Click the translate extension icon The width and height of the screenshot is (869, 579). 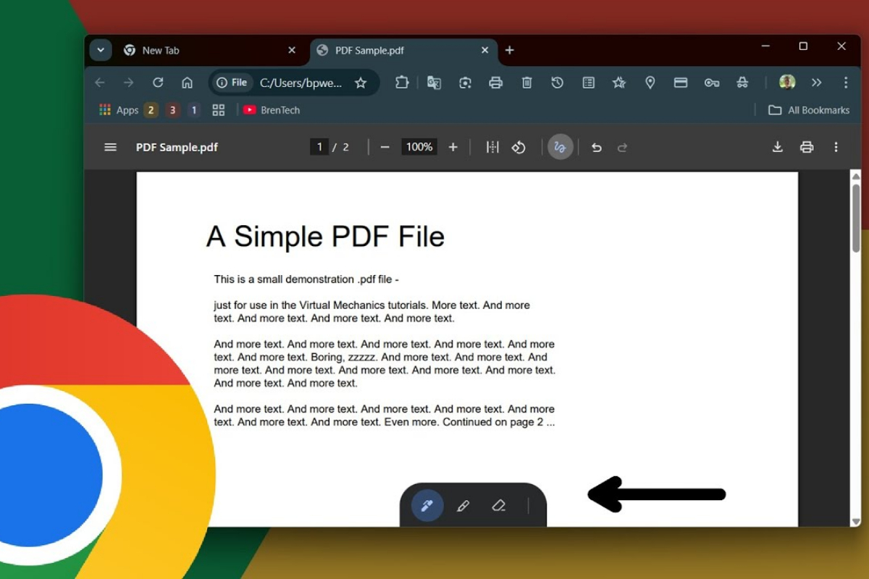434,83
